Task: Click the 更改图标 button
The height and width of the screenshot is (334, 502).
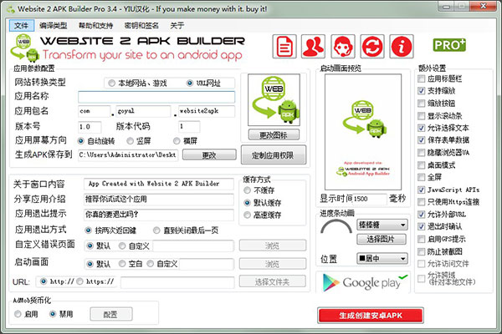Action: click(274, 135)
